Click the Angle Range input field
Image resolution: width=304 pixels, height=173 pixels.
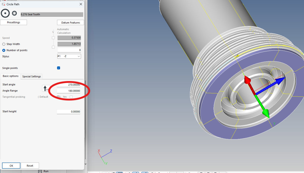(x=68, y=91)
